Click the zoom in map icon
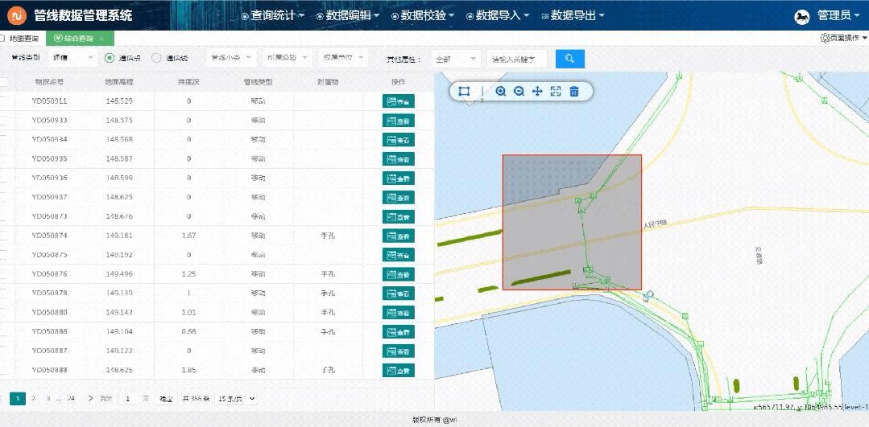This screenshot has width=869, height=427. 501,91
